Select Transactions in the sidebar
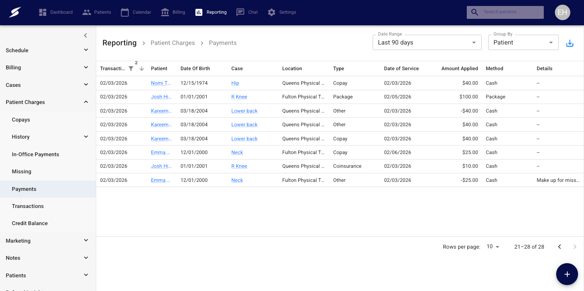This screenshot has width=584, height=291. [28, 206]
